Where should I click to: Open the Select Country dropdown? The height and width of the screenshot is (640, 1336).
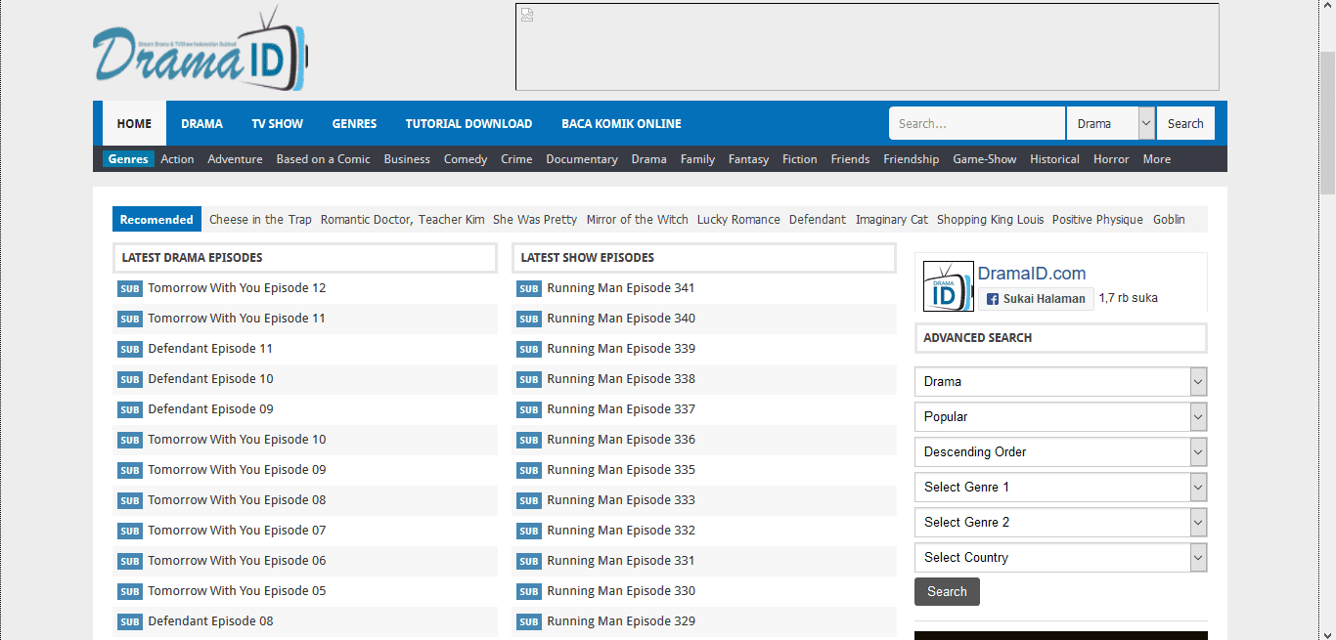(1061, 558)
